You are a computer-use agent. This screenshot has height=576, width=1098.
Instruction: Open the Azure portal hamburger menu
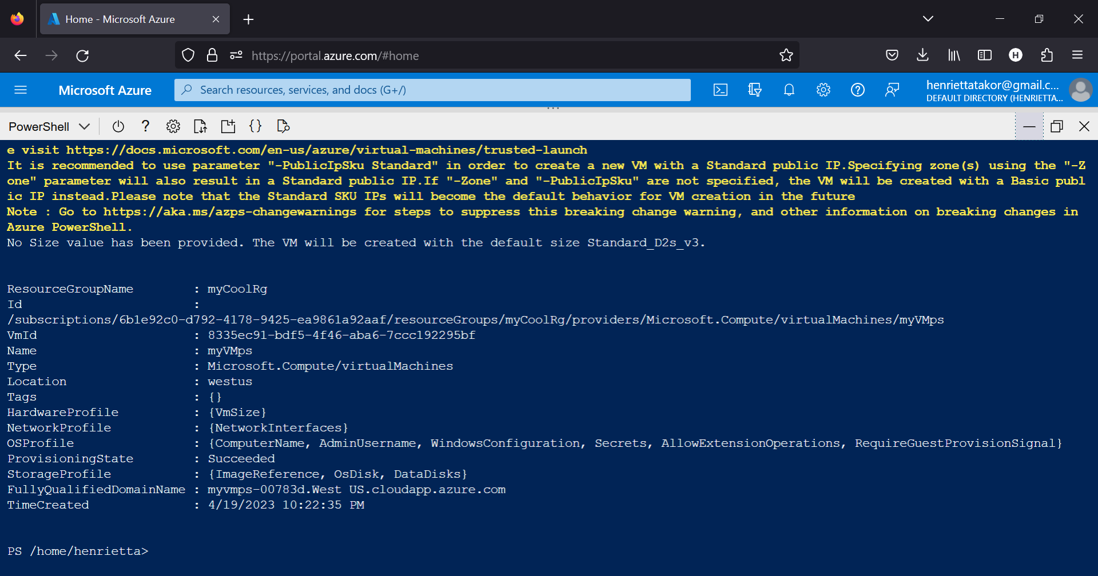click(21, 90)
